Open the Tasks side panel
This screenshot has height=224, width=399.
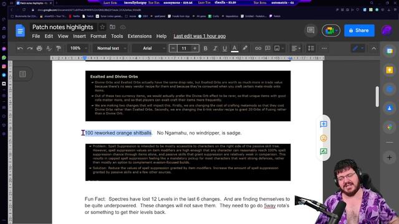pyautogui.click(x=389, y=89)
